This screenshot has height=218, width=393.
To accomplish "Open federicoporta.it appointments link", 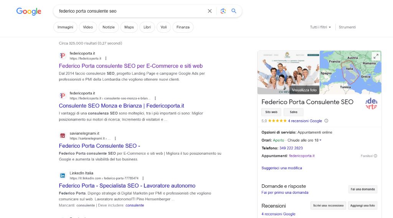I will click(302, 156).
